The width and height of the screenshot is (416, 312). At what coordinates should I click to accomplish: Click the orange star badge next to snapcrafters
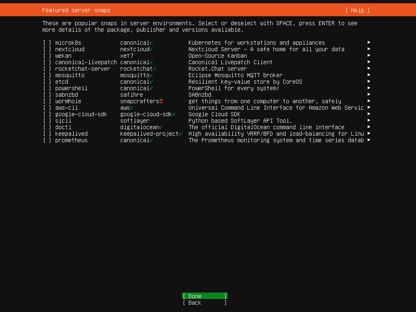click(161, 101)
